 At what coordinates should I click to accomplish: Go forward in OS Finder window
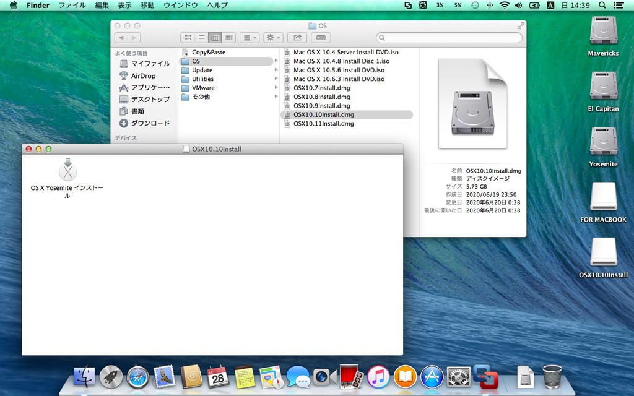(x=134, y=38)
